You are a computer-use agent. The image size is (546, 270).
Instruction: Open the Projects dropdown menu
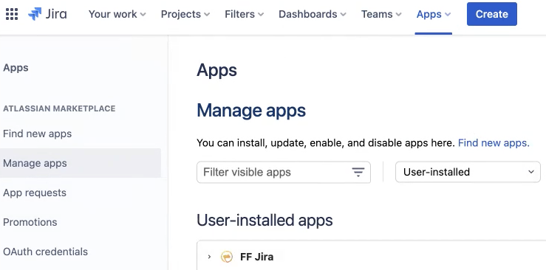(x=185, y=14)
